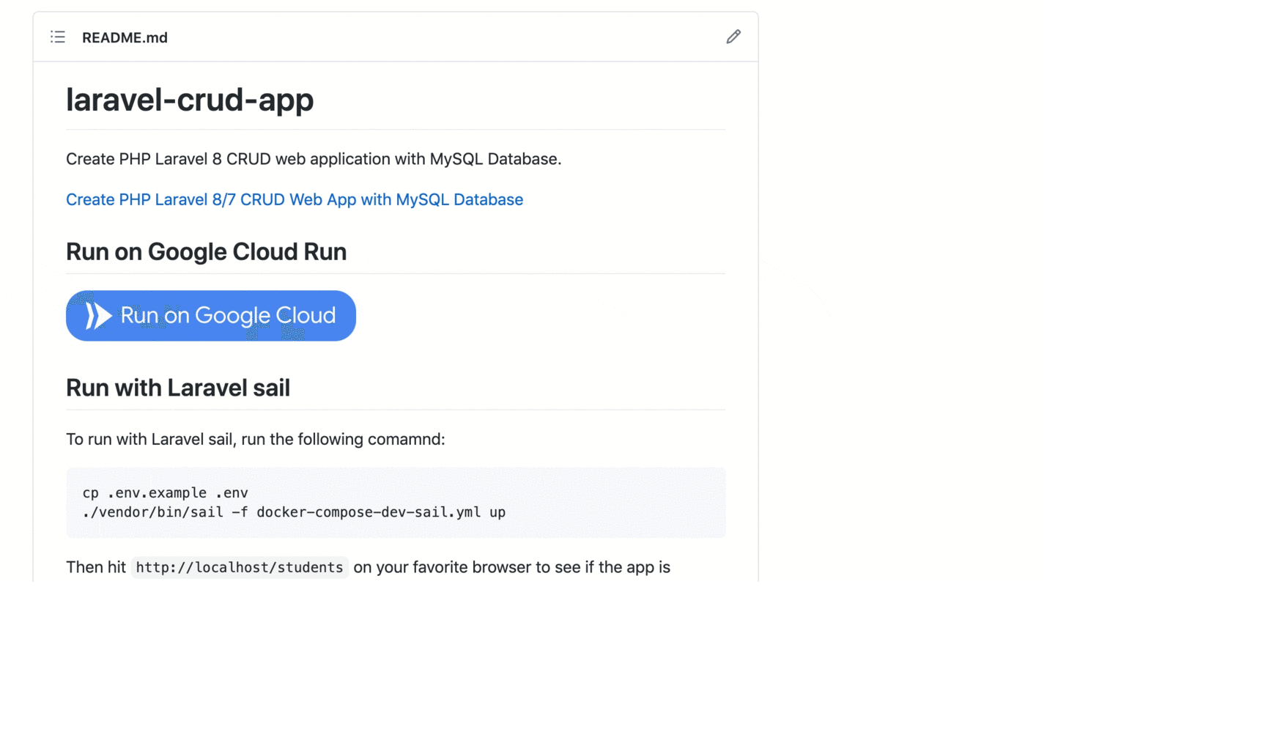This screenshot has width=1269, height=735.
Task: Click the horizontal rule under the laravel-crud-app heading
Action: (396, 131)
